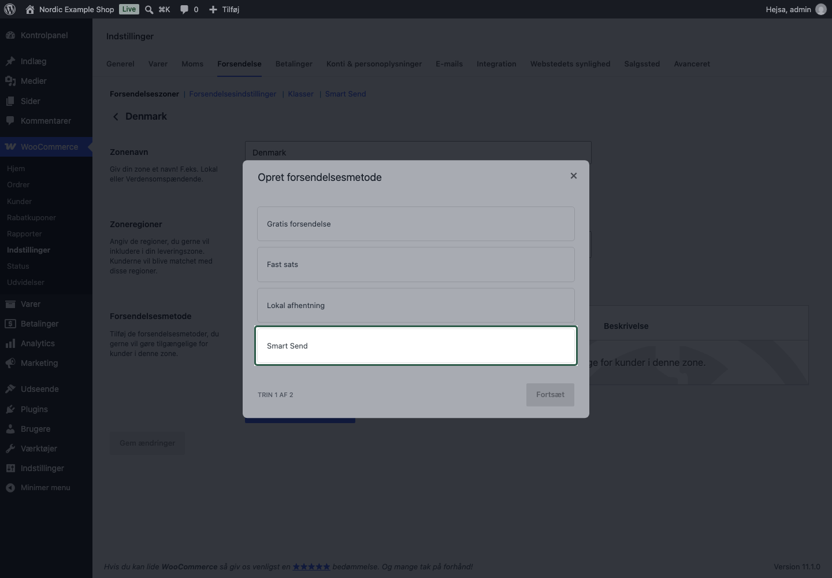Click the five-star rating link in footer
832x578 pixels.
pyautogui.click(x=311, y=567)
